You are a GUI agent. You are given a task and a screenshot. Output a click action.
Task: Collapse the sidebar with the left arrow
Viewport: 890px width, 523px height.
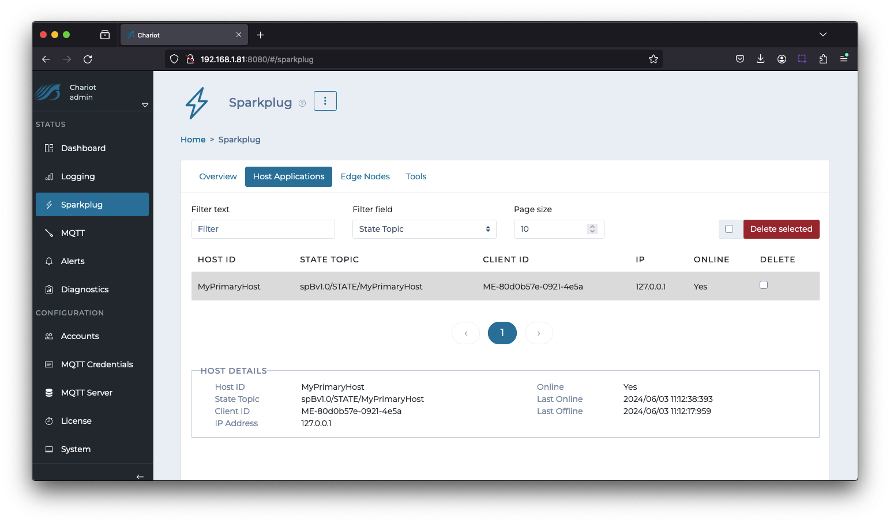pos(140,477)
